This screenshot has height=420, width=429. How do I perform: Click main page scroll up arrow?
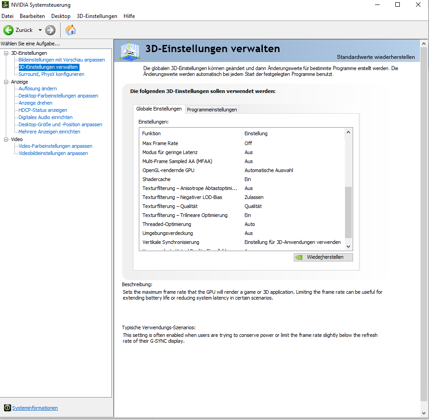(x=424, y=44)
